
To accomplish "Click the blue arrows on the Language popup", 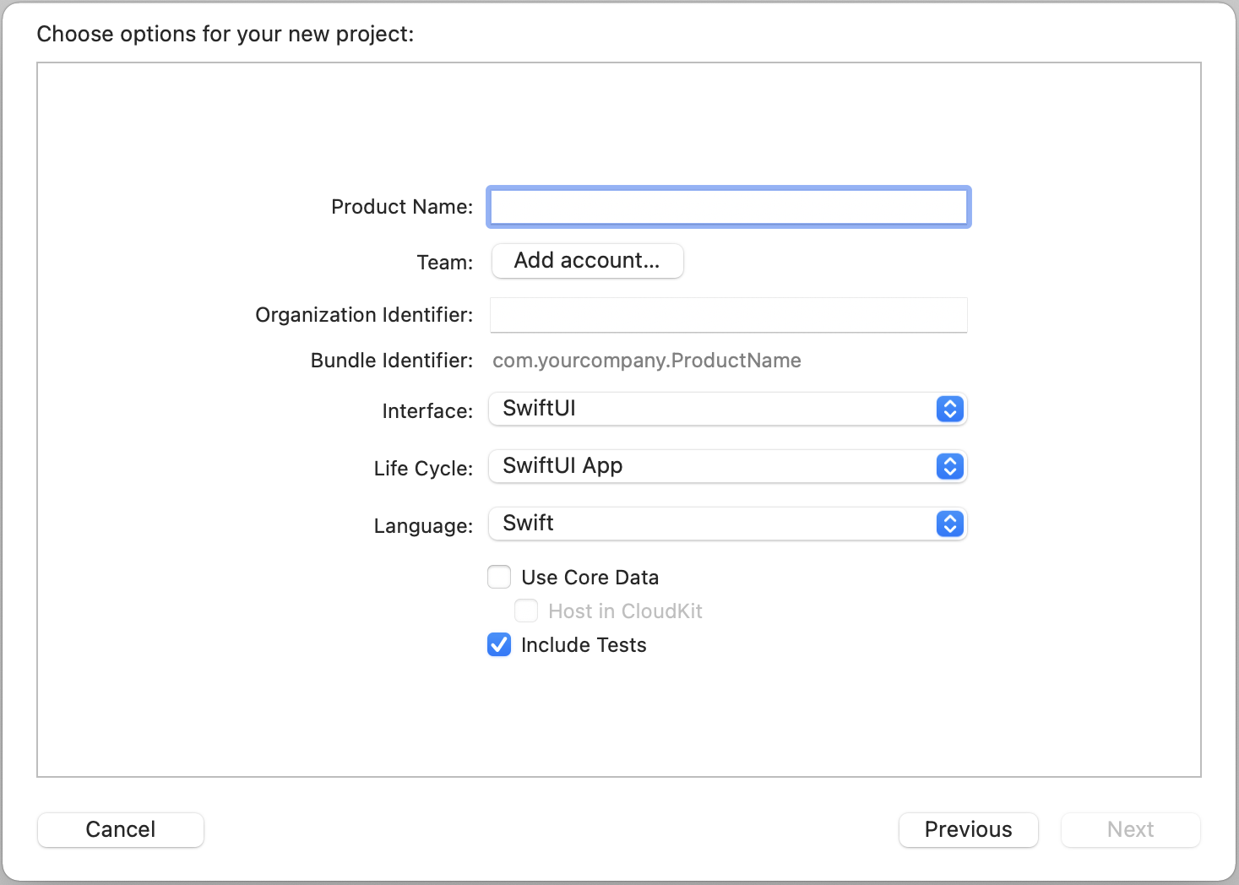I will [950, 524].
